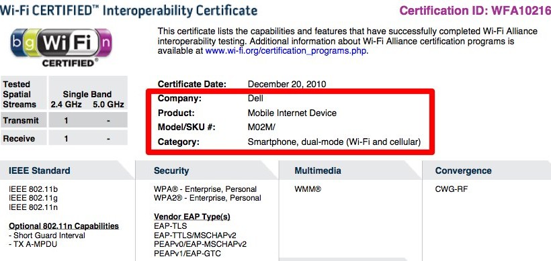The height and width of the screenshot is (261, 551).
Task: Click the Certificate Date December 20, 2010
Action: pyautogui.click(x=287, y=84)
